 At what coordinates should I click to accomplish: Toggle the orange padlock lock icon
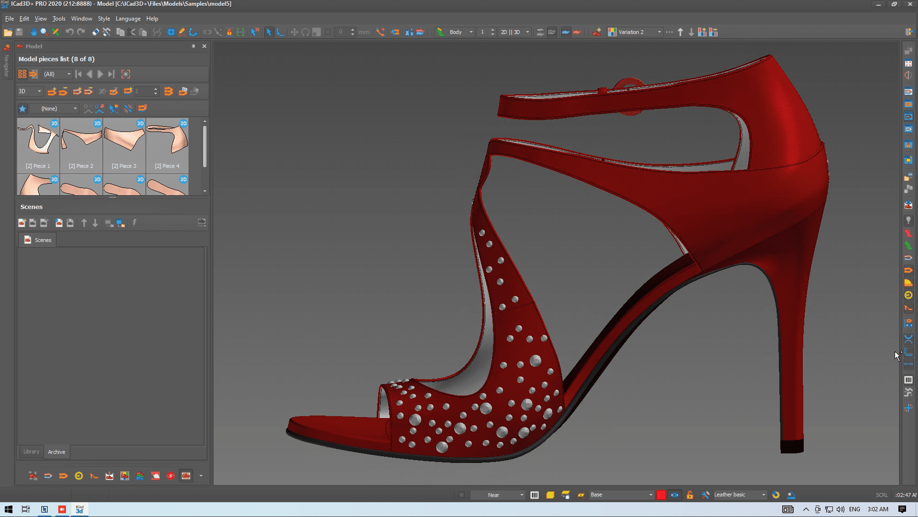click(x=689, y=495)
